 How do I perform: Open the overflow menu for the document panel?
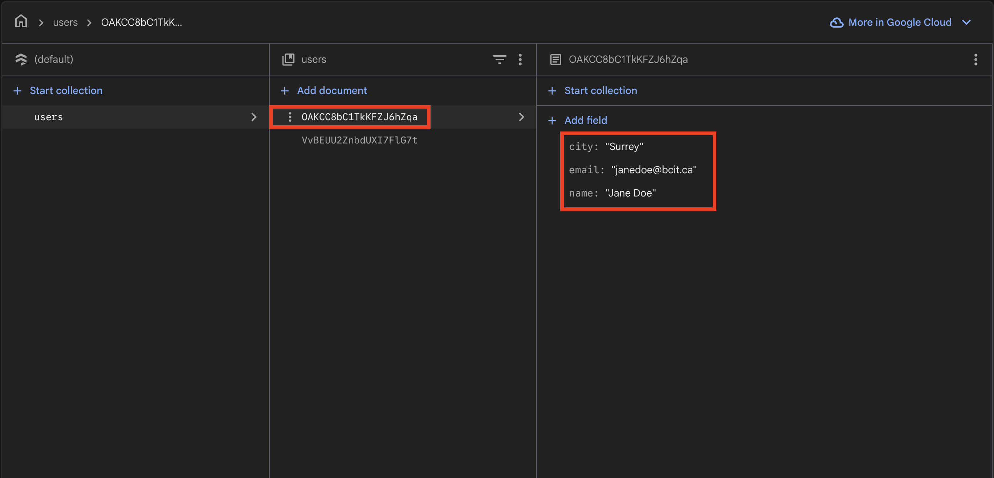[x=975, y=60]
